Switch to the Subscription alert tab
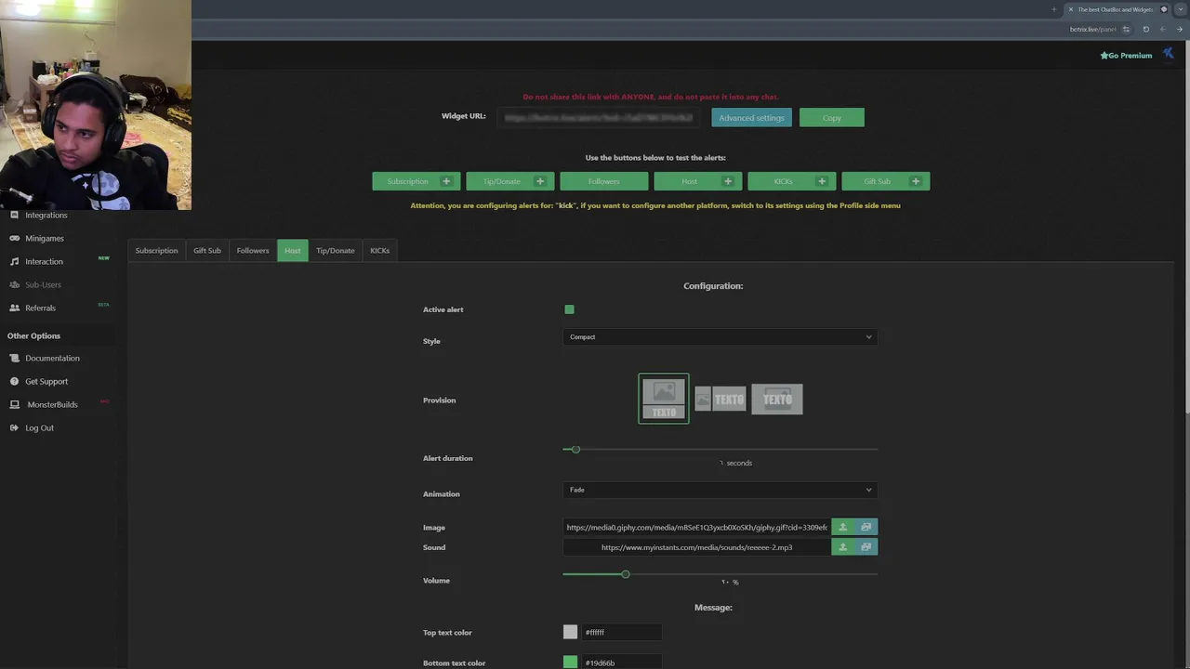This screenshot has height=669, width=1190. (x=156, y=250)
